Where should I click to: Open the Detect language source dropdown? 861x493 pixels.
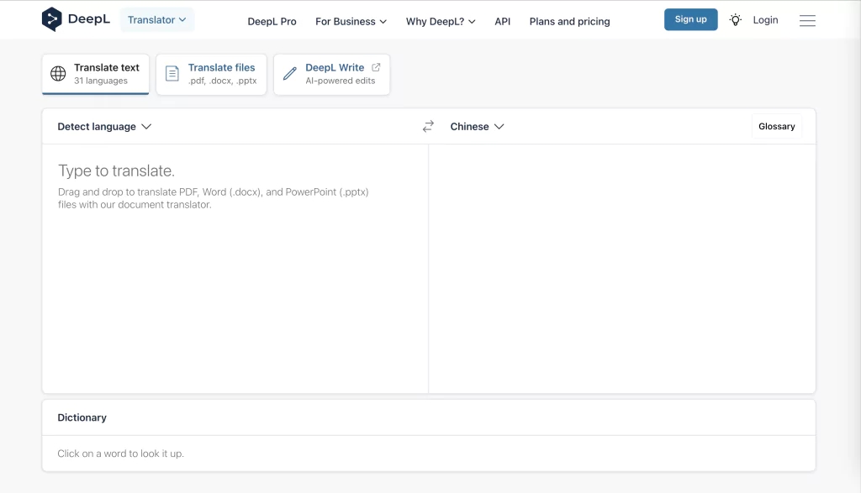[104, 127]
